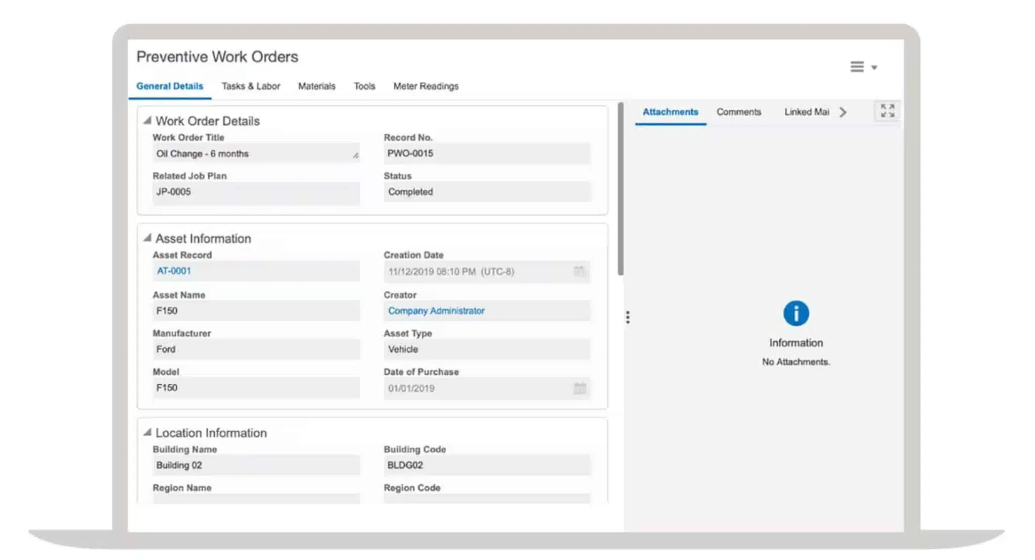Open the Tasks & Labor tab
Screen dimensions: 1035x560
251,86
